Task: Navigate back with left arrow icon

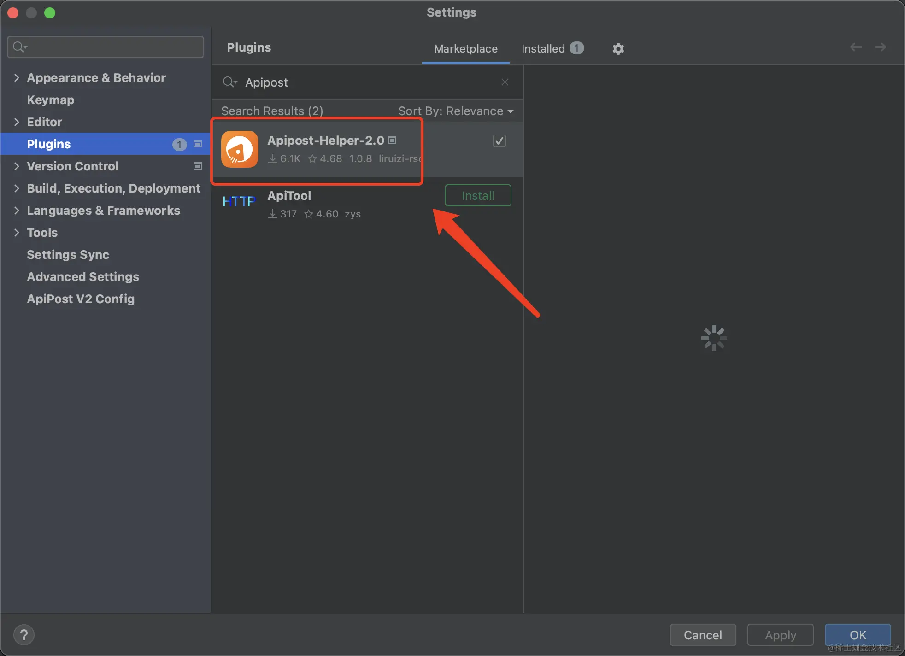Action: pyautogui.click(x=856, y=47)
